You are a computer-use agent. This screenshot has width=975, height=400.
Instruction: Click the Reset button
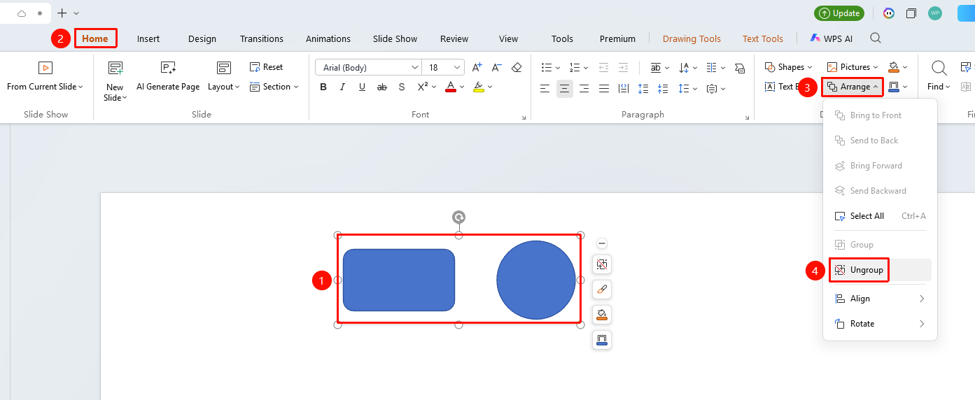(267, 67)
